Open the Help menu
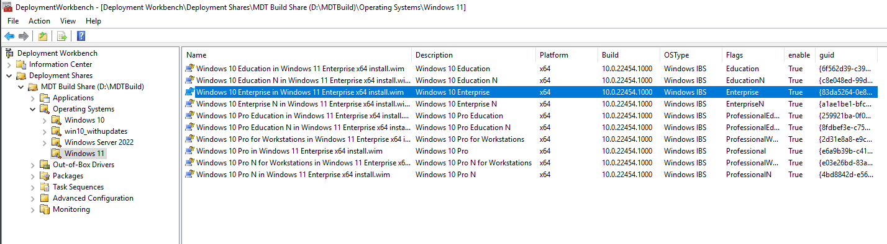Screen dimensions: 887x244 [94, 21]
